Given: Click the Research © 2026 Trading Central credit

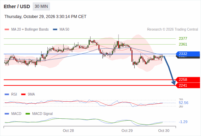Looking at the screenshot, I should (x=172, y=30).
